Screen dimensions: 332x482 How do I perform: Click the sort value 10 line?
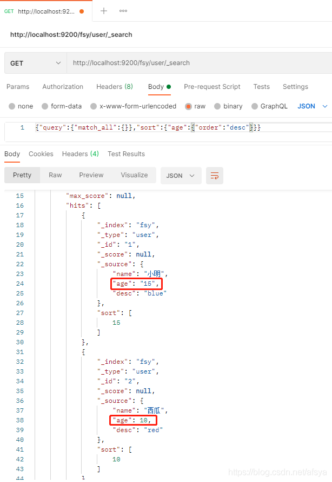coord(116,459)
